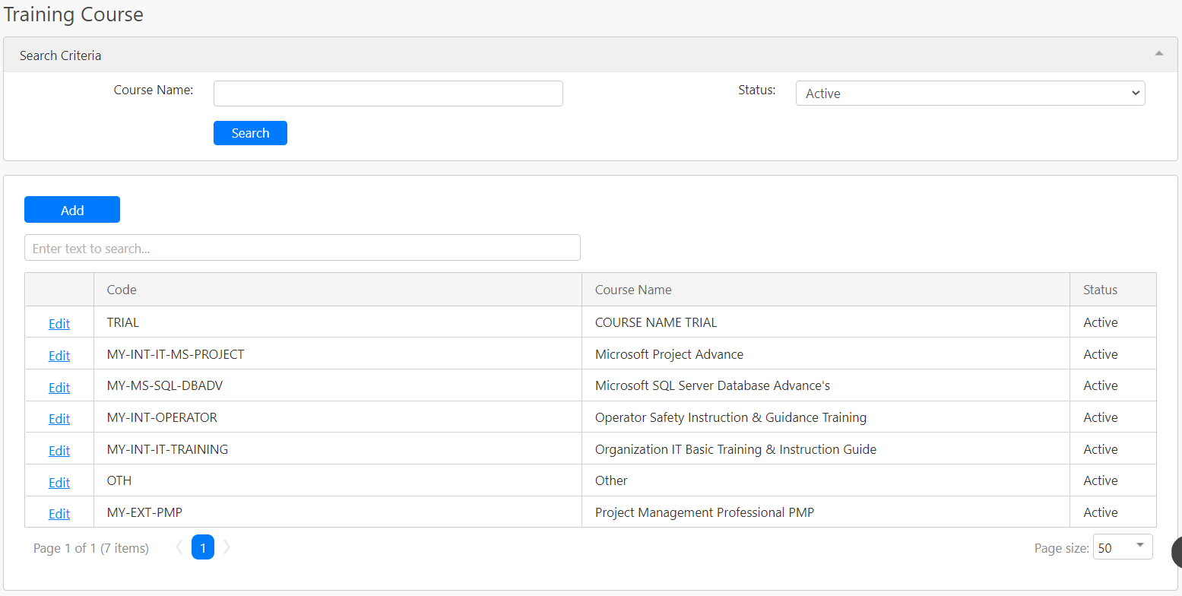Click the MY-EXT-PMP code cell

tap(337, 512)
